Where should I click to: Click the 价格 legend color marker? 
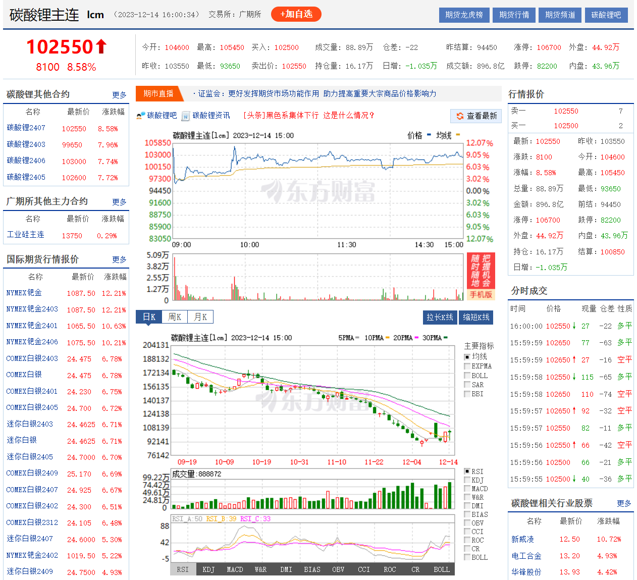(429, 135)
